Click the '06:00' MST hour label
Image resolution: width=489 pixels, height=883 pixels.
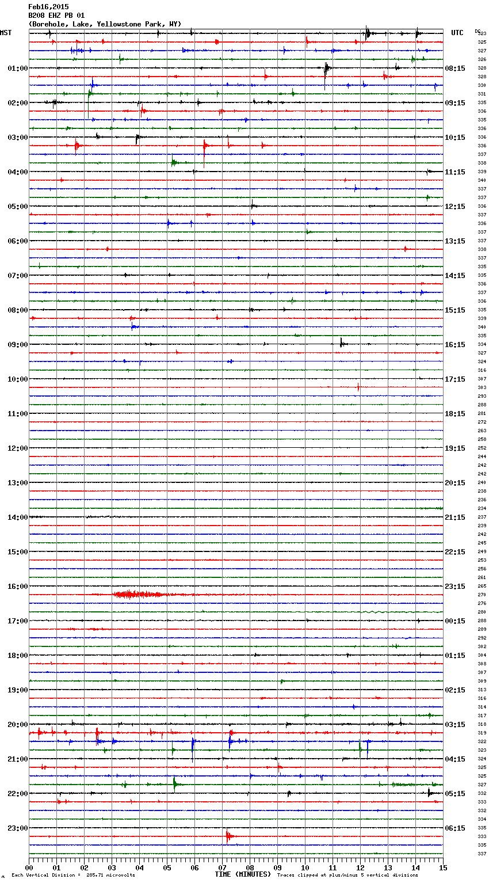pos(18,241)
